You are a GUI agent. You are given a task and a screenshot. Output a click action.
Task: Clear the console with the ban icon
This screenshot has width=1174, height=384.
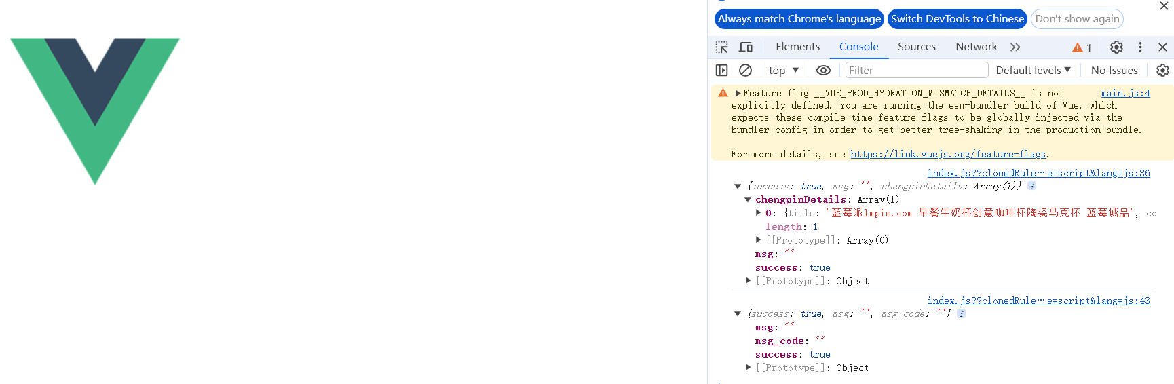(x=745, y=71)
